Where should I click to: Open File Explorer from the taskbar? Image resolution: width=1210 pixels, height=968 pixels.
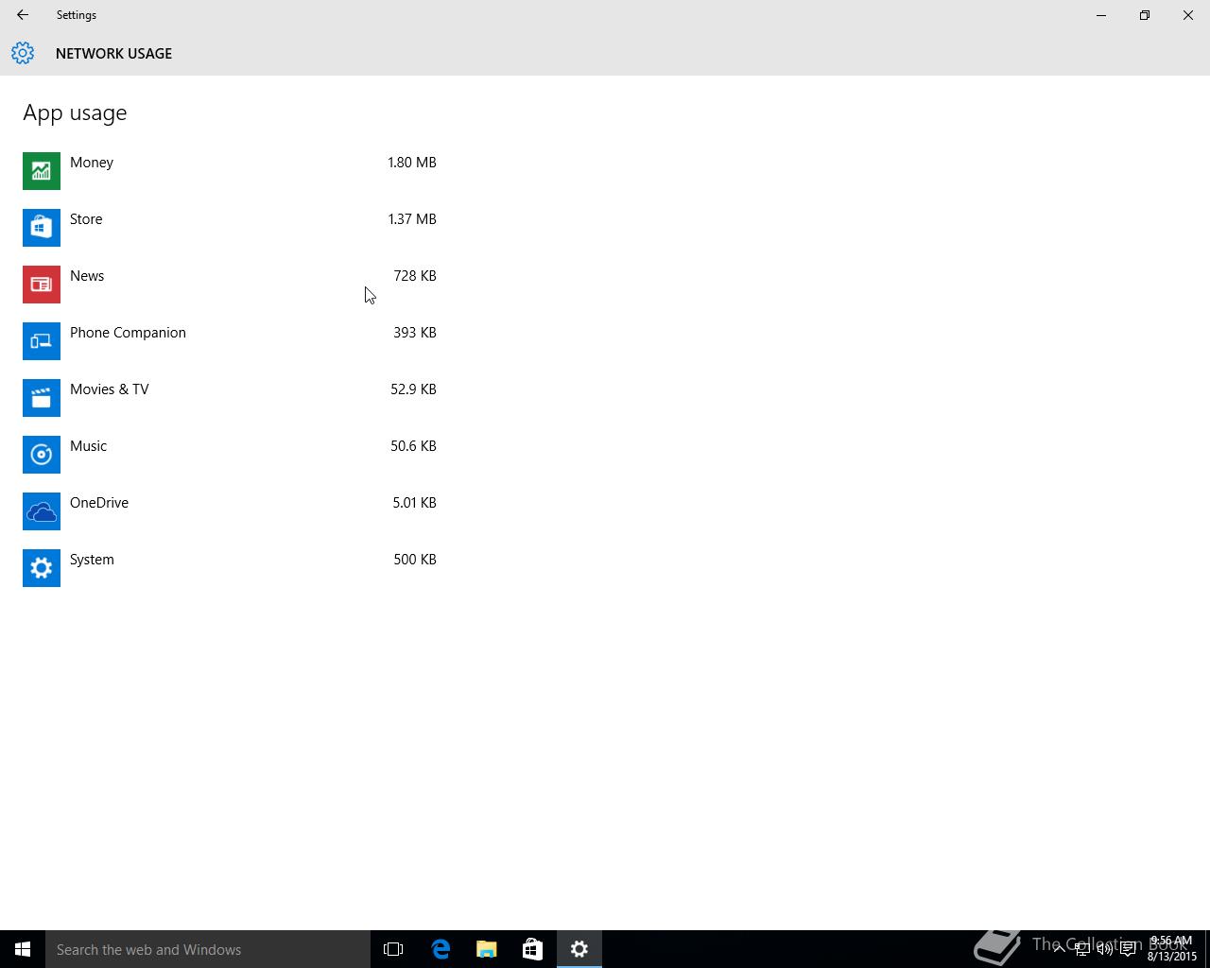tap(487, 949)
